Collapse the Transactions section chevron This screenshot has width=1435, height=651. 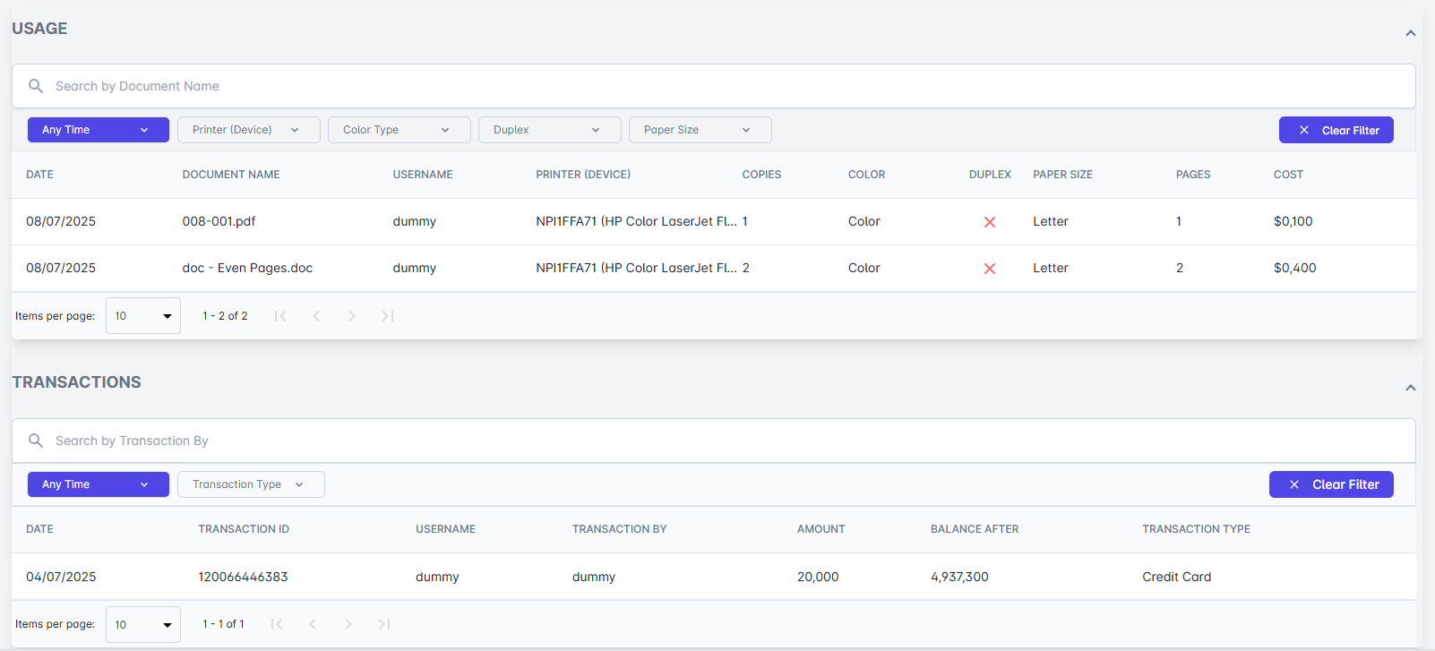(x=1410, y=388)
